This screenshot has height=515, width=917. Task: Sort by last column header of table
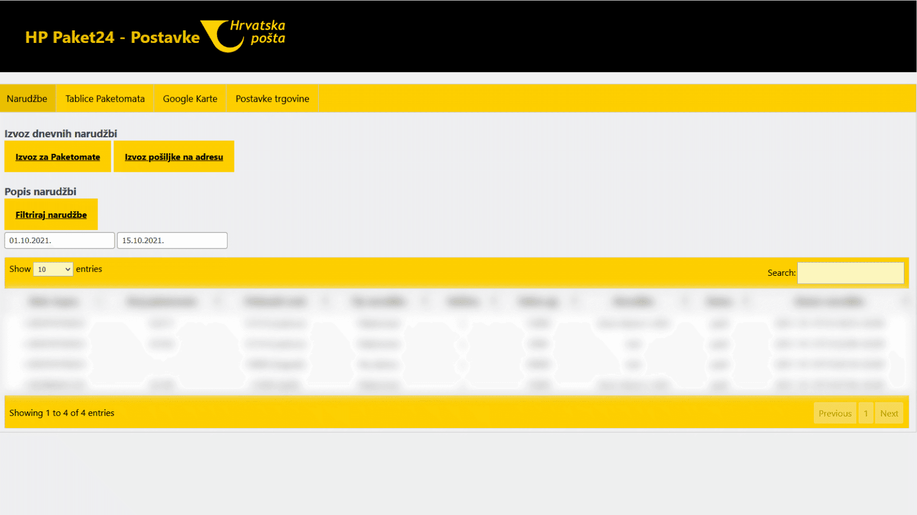(829, 302)
